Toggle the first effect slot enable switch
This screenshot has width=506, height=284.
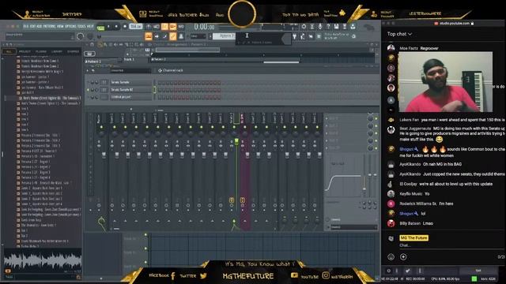pos(376,119)
